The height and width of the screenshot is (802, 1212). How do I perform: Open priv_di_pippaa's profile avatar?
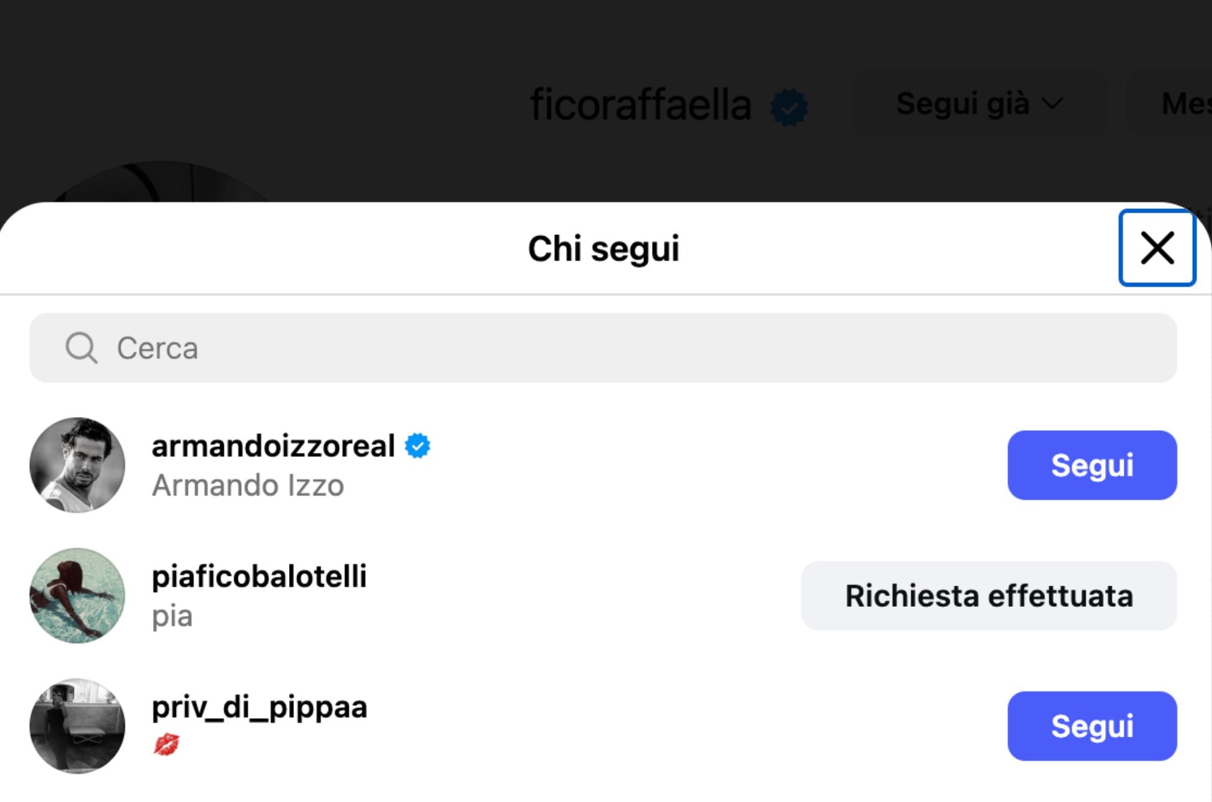[77, 726]
